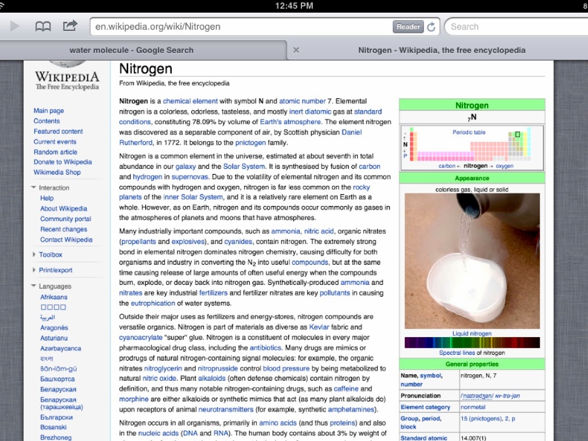This screenshot has height=441, width=588.
Task: Open Safari Reader view
Action: point(408,26)
